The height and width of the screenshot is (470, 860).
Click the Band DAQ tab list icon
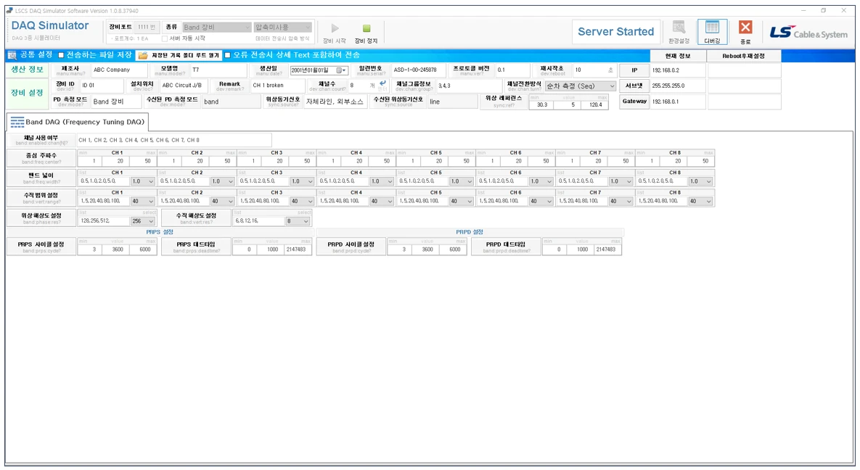(17, 122)
